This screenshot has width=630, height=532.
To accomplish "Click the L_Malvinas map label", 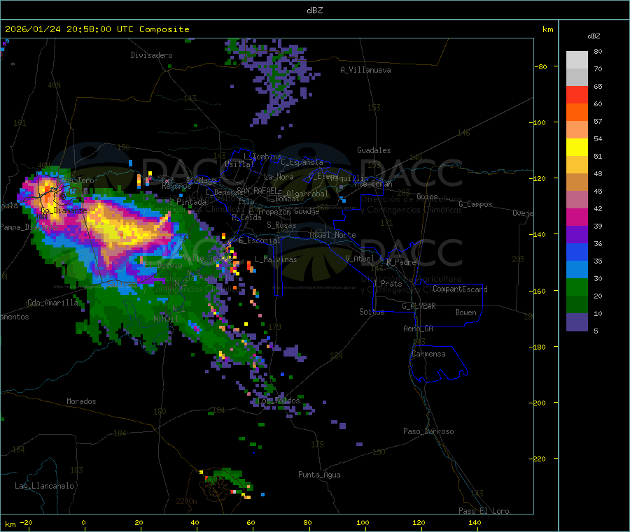I will pos(276,259).
